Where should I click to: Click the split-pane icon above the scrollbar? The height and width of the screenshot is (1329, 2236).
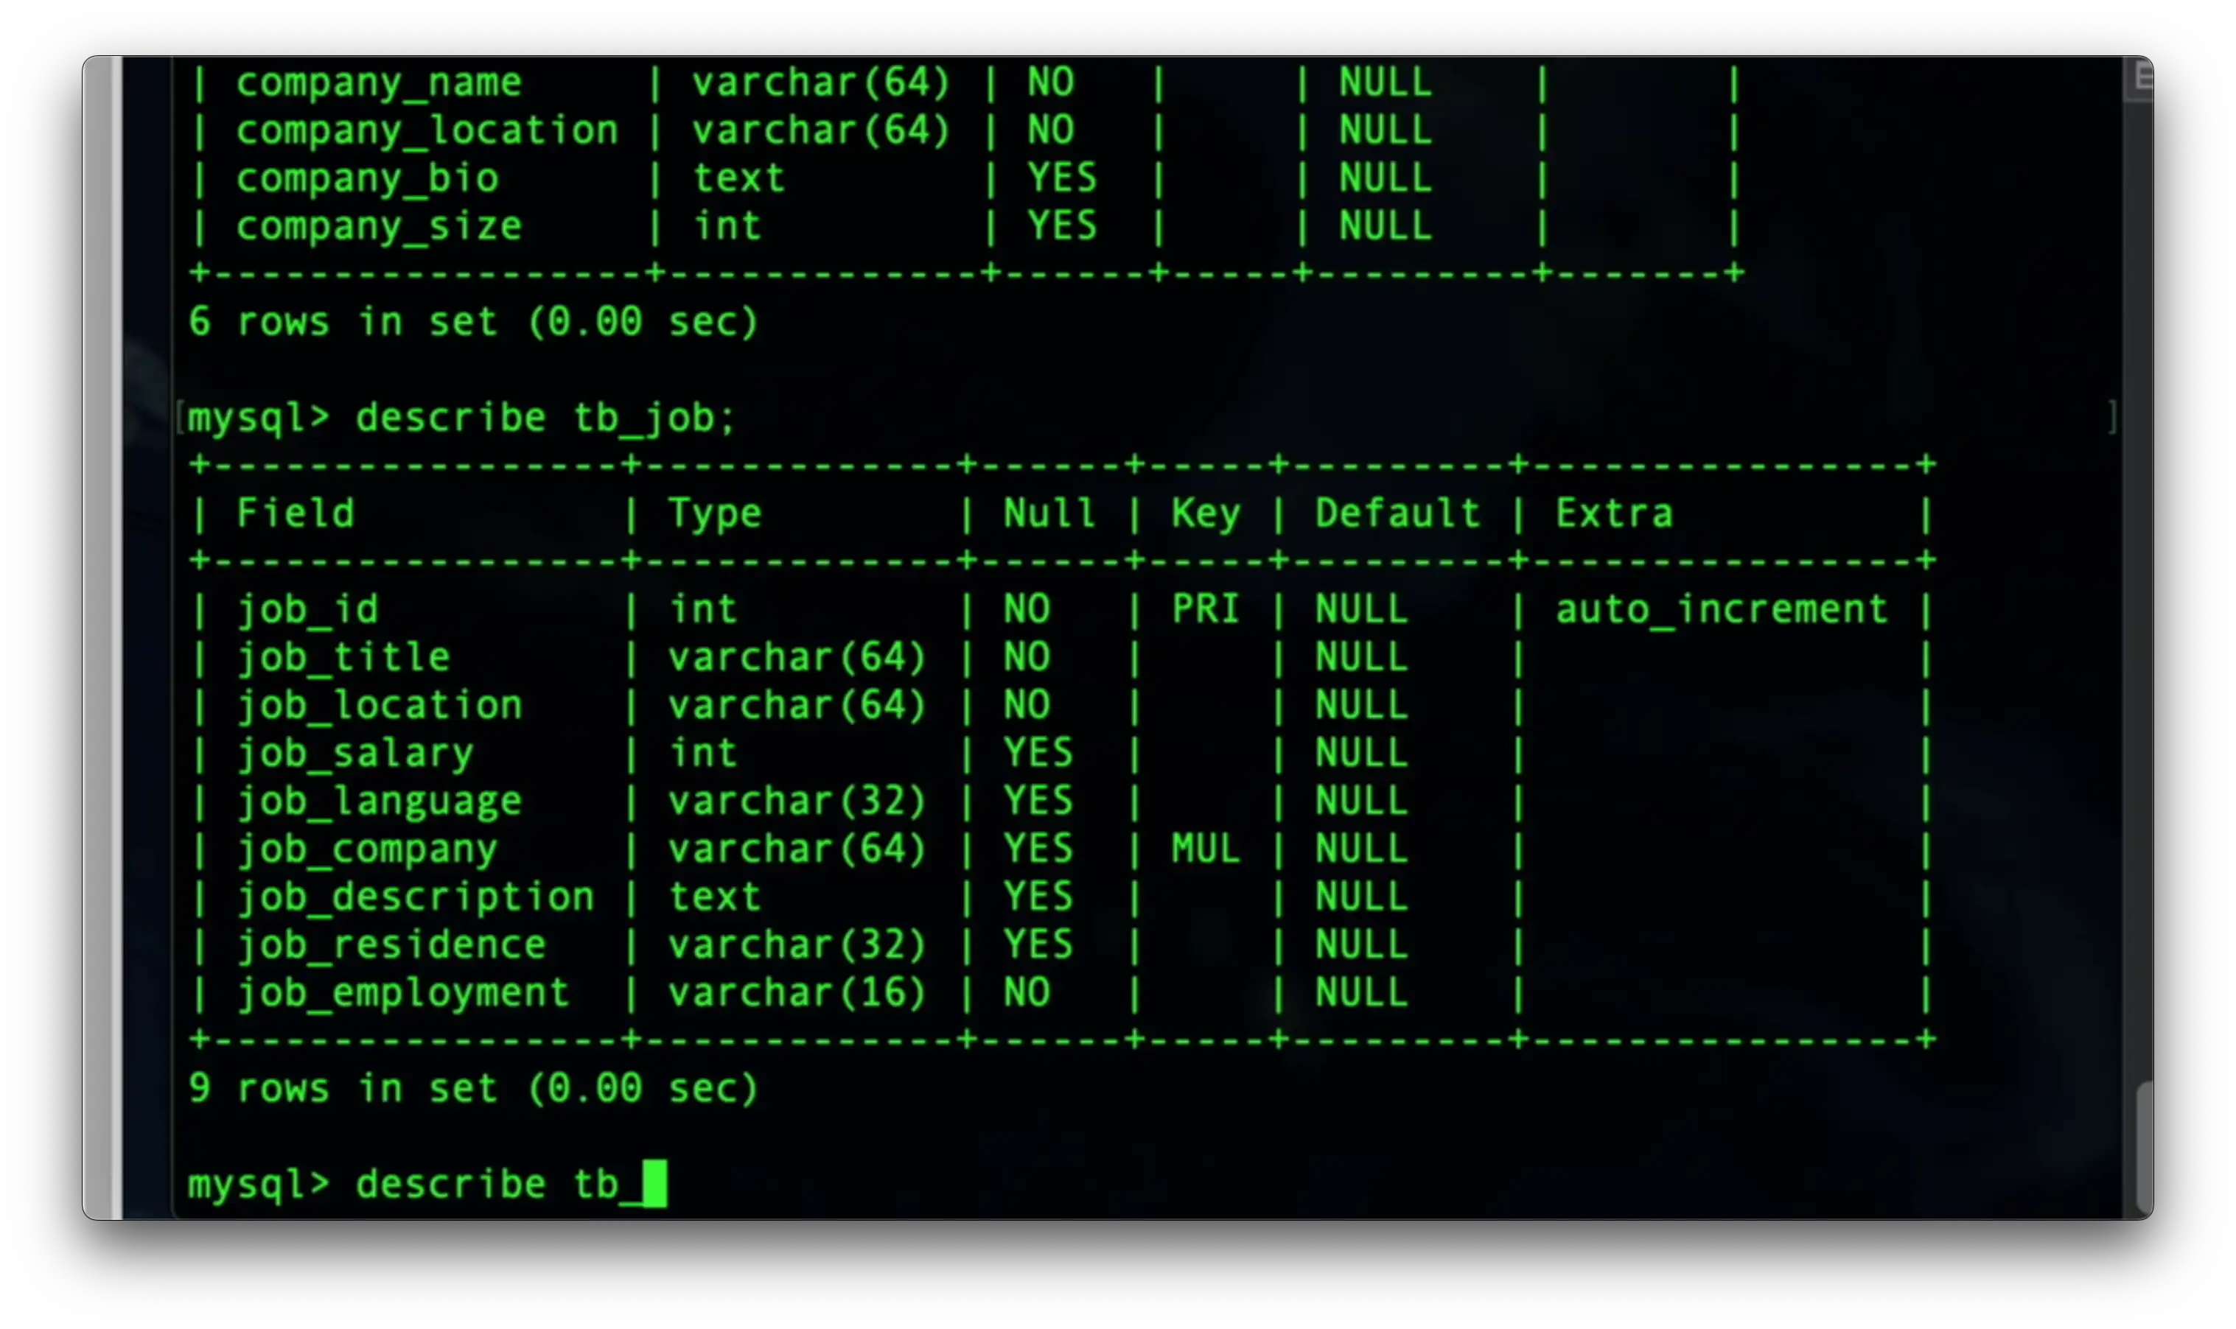(x=2141, y=79)
